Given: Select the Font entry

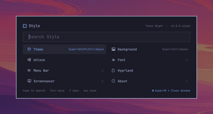Looking at the screenshot, I should click(x=149, y=60).
